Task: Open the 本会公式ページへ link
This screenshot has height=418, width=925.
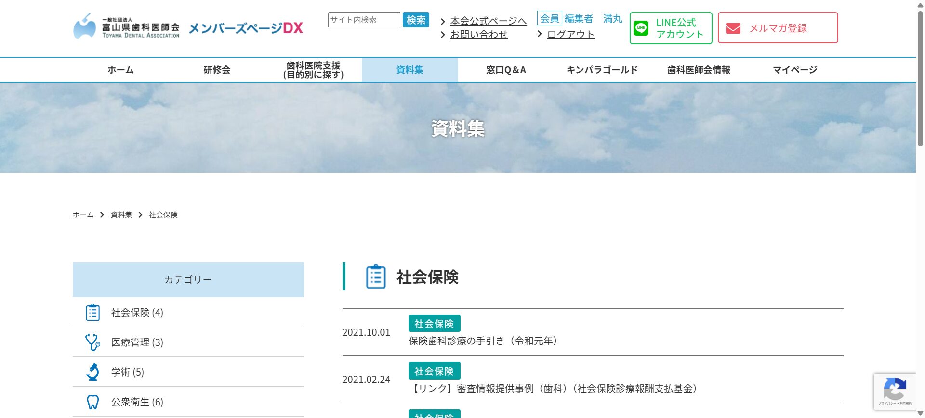Action: coord(488,21)
